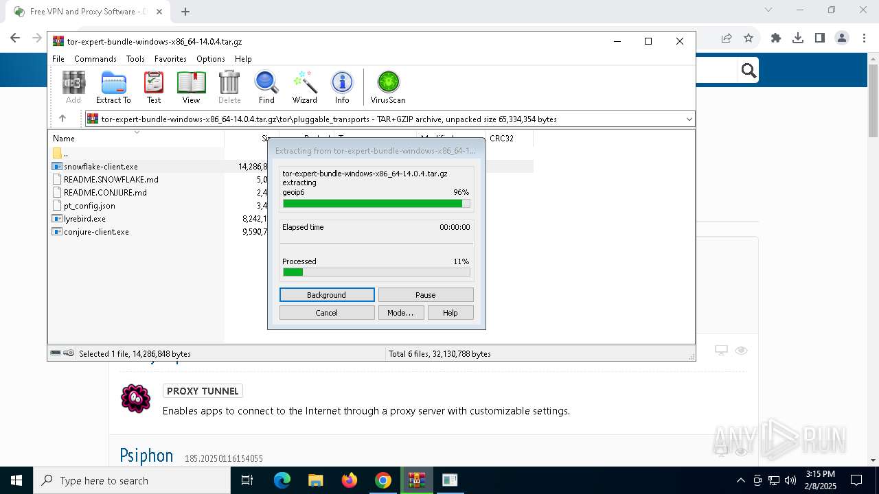Open the notification center
Image resolution: width=879 pixels, height=494 pixels.
(x=856, y=480)
